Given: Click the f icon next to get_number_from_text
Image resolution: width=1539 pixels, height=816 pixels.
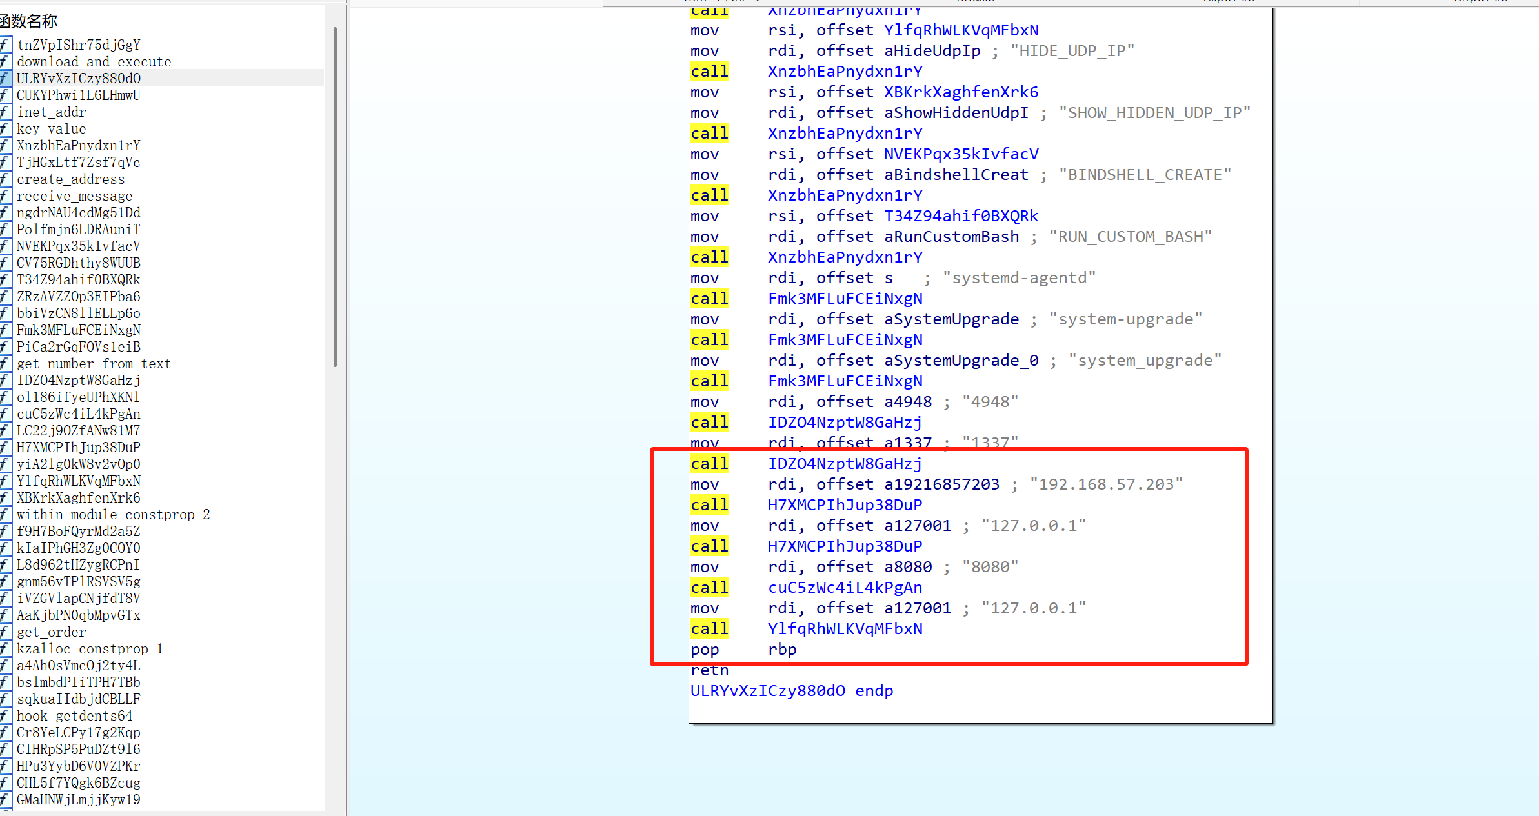Looking at the screenshot, I should (6, 363).
